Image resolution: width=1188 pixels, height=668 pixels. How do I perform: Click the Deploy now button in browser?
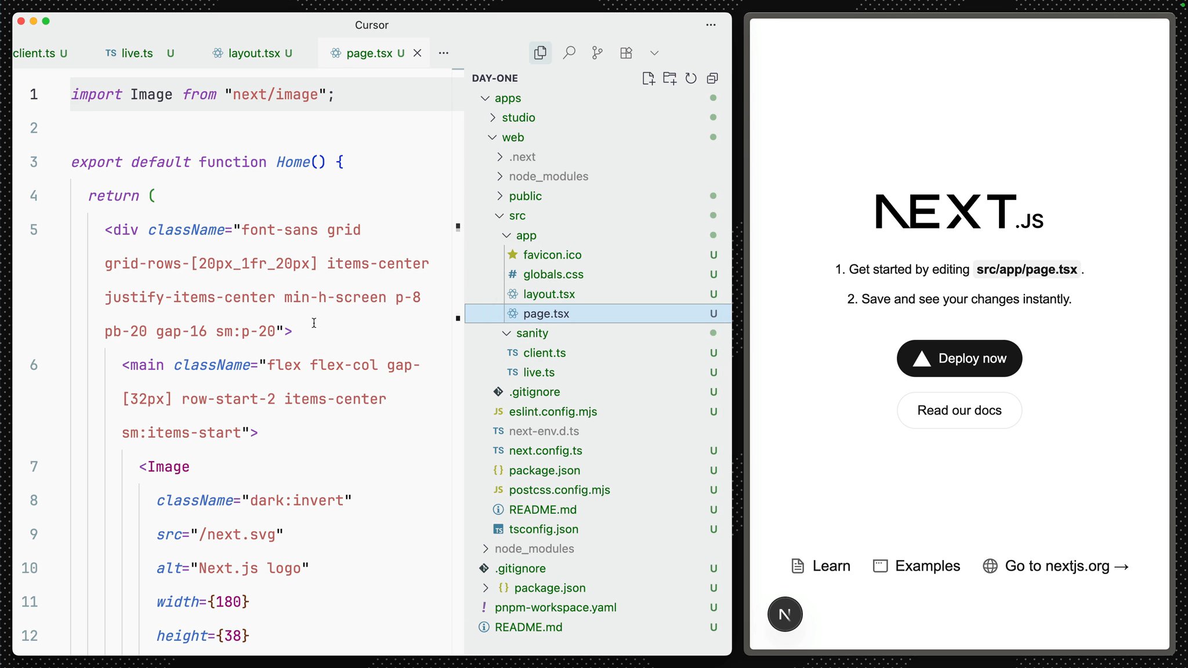click(959, 358)
